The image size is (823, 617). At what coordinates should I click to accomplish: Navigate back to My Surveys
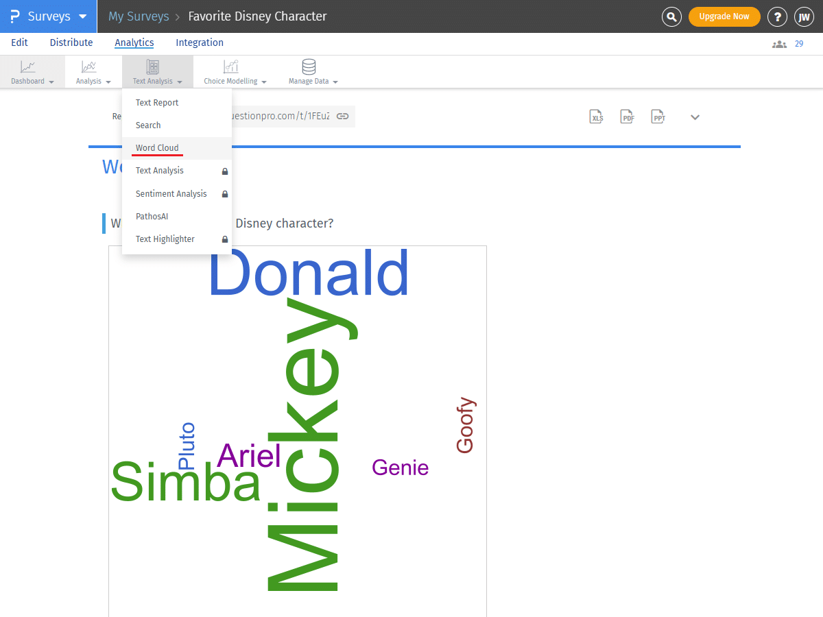point(139,16)
